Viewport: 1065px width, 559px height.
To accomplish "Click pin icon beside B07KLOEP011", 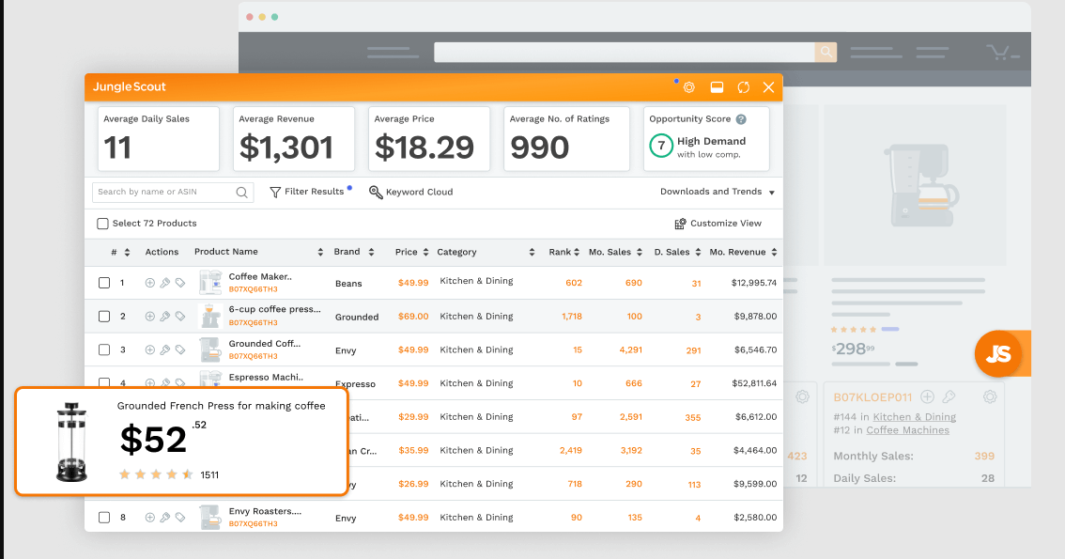I will [949, 396].
